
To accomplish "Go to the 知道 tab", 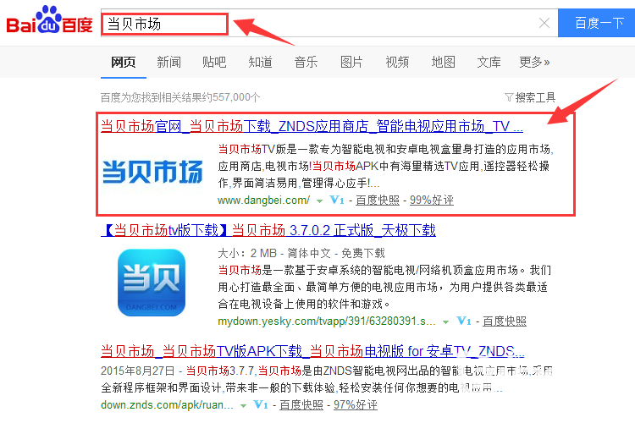I will [x=260, y=63].
